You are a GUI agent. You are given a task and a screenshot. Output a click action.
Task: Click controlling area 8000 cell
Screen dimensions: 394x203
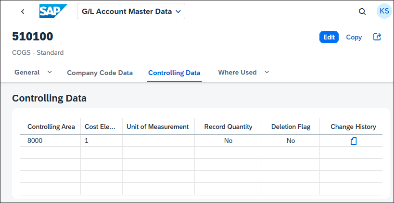tap(36, 140)
